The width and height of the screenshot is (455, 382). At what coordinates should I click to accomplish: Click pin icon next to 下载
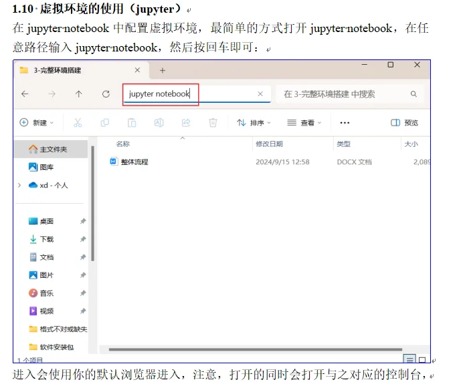83,239
